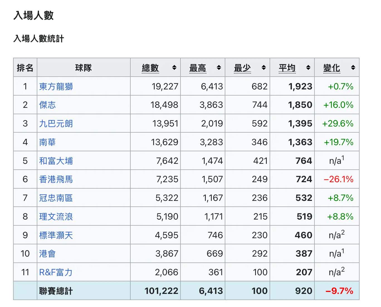This screenshot has width=381, height=307.
Task: Sort table by 總數 column arrows
Action: pos(174,67)
